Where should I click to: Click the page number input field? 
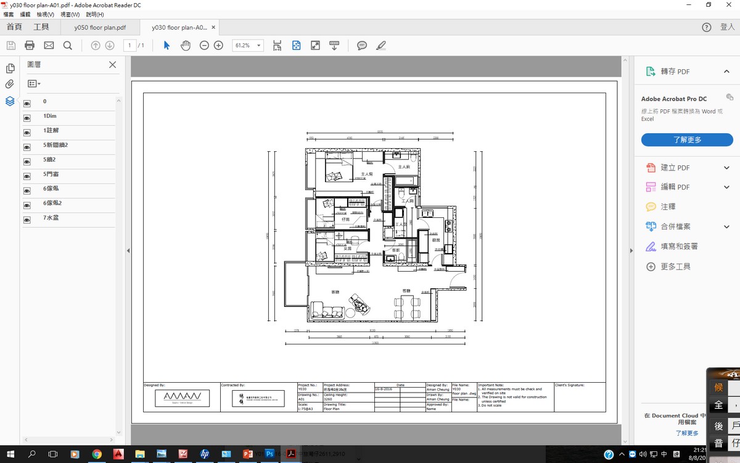(x=130, y=46)
